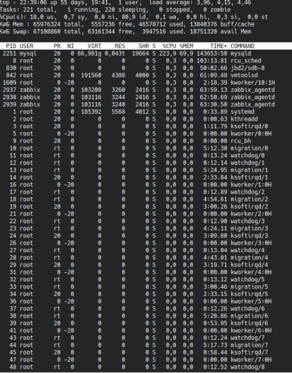Screen dimensions: 292x373
Task: Select the ksoftirqd/7 command
Action: tap(249, 353)
